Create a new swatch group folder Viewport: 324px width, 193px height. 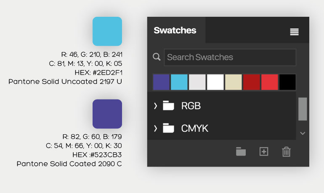point(241,151)
